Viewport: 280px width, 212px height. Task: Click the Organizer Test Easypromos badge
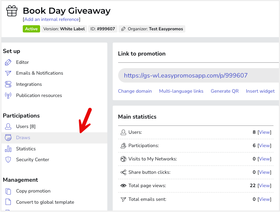tap(152, 29)
